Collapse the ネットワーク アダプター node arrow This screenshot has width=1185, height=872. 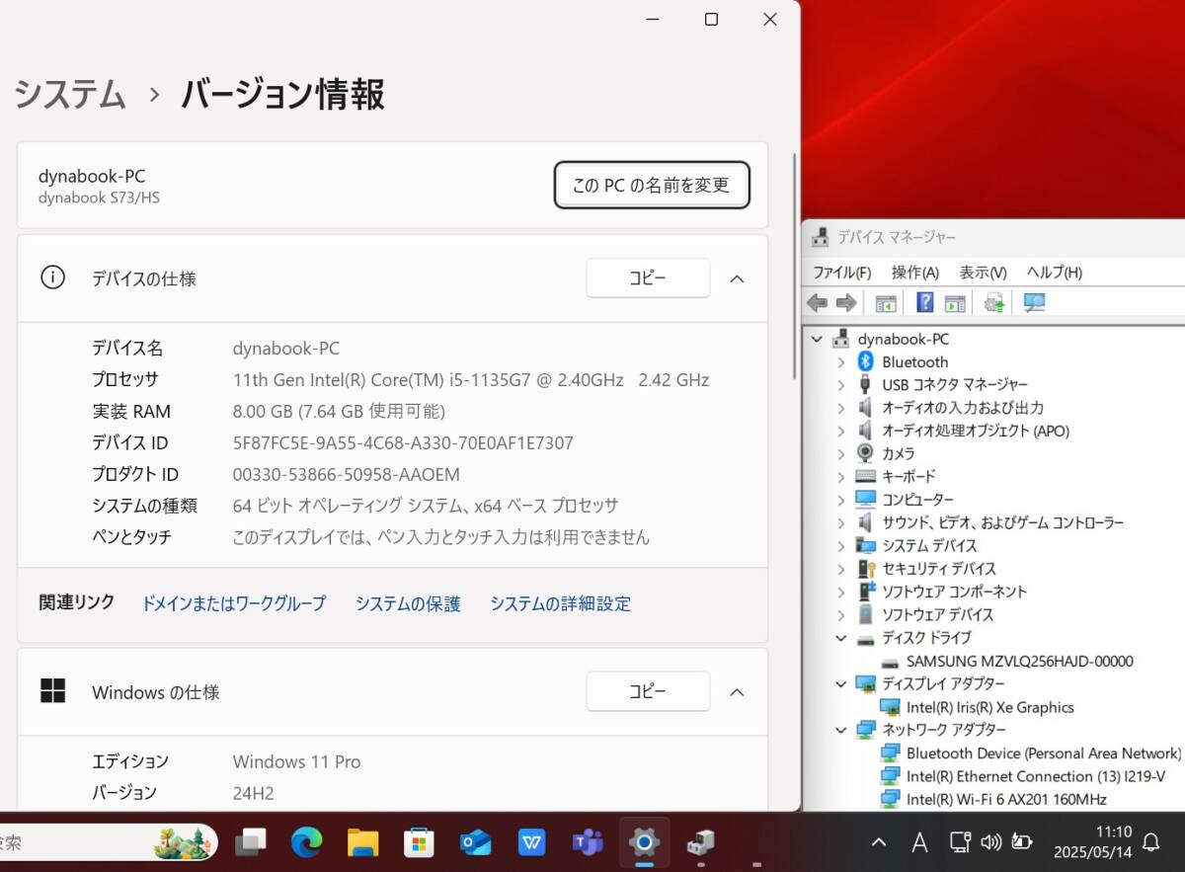coord(841,730)
